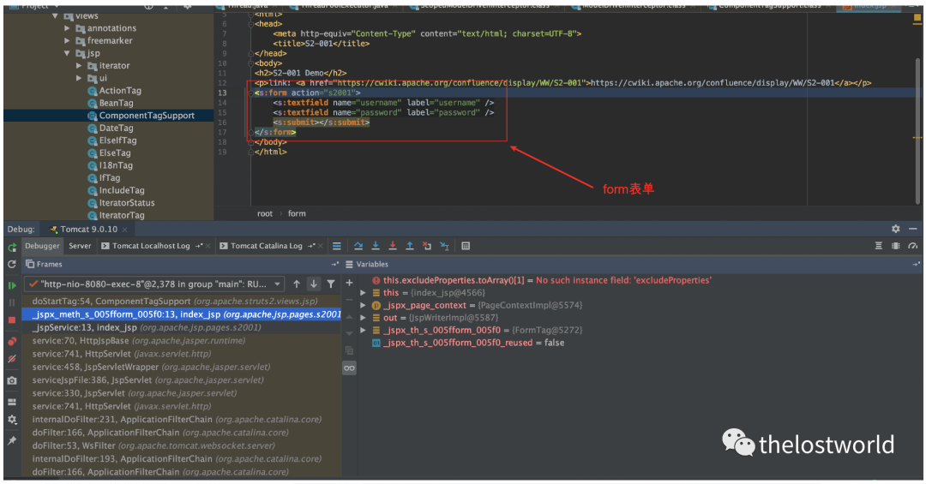
Task: Click the Step Into debugger icon
Action: (x=376, y=246)
